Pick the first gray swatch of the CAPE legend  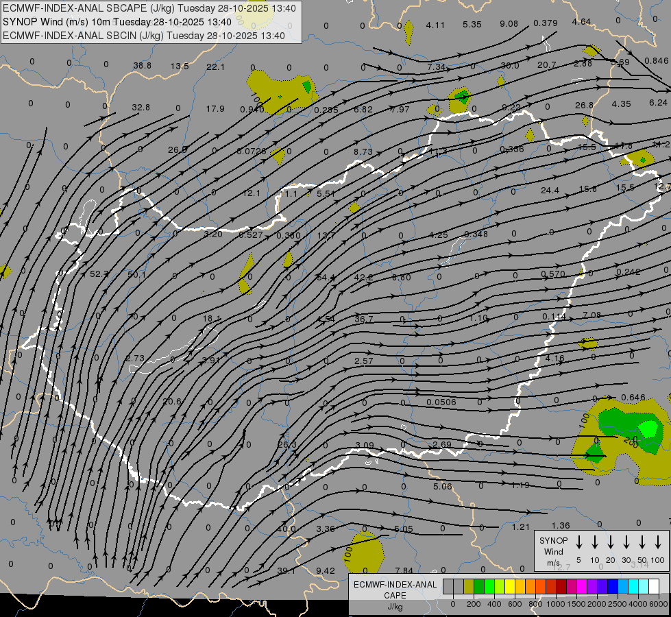coord(448,587)
